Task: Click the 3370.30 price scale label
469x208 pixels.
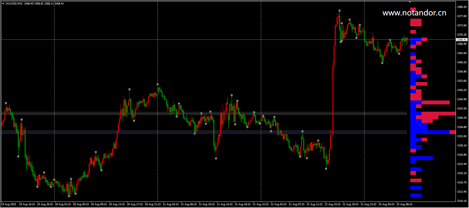Action: click(x=462, y=35)
